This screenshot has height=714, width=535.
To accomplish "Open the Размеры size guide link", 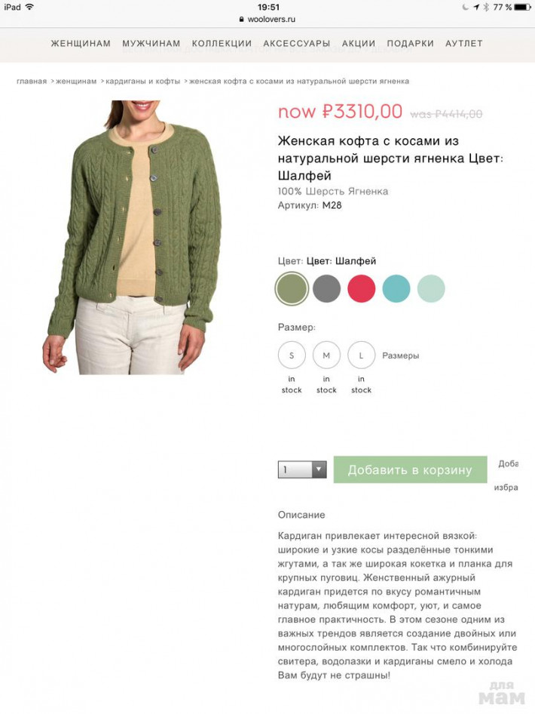I will click(400, 355).
